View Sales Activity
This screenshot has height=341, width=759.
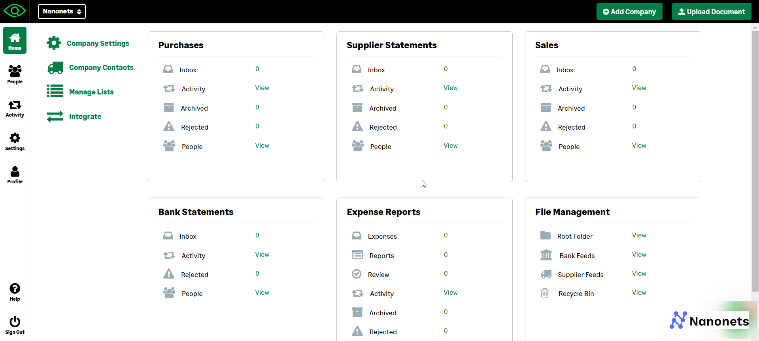click(639, 88)
